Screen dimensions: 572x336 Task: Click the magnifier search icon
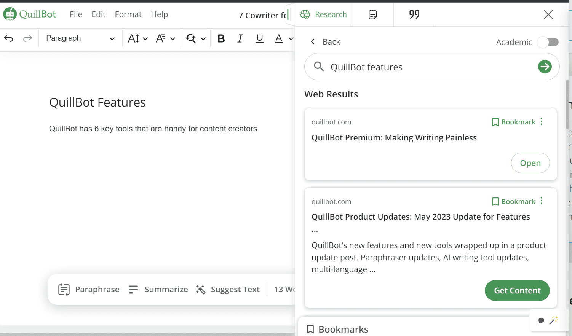(319, 67)
